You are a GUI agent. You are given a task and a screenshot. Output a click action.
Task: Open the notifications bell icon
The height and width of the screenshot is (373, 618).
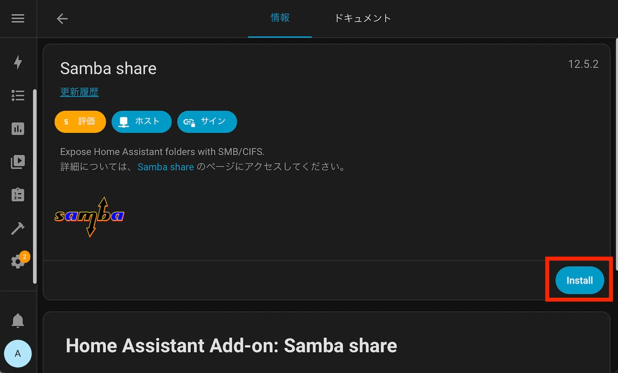(18, 320)
